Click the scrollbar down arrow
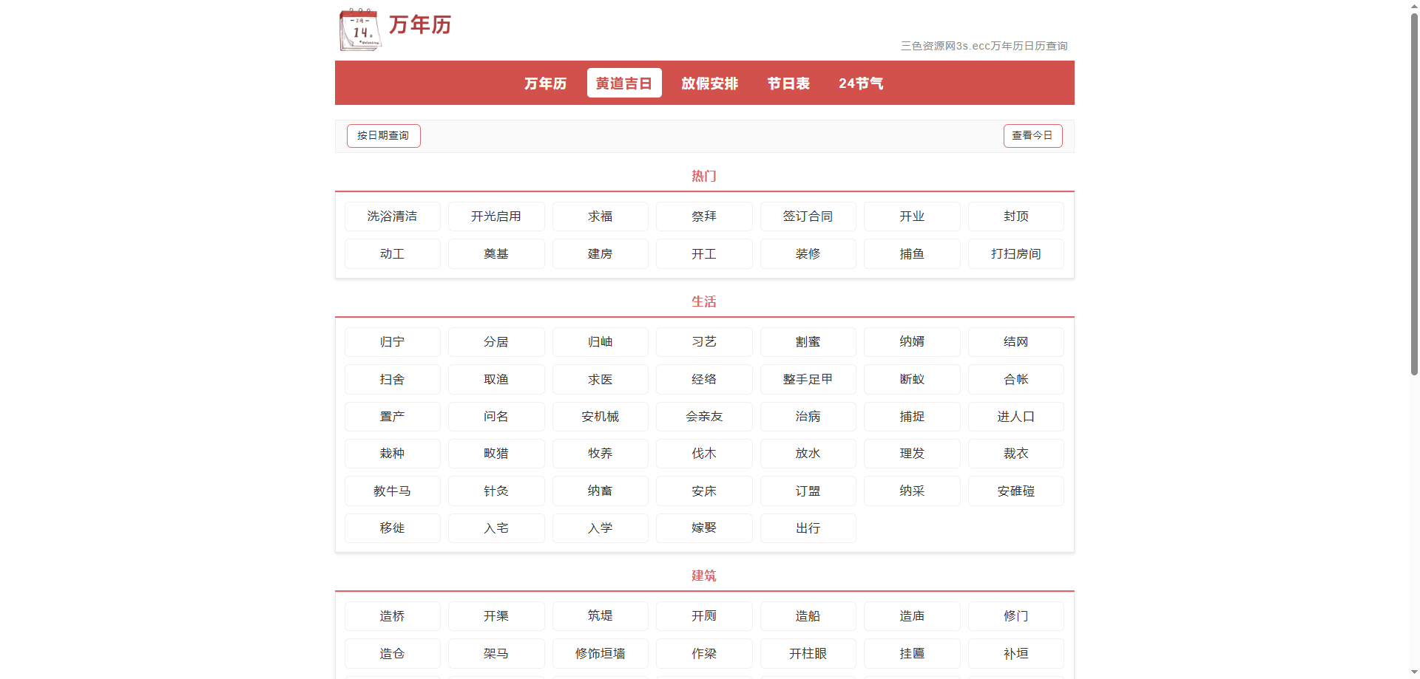Viewport: 1420px width, 679px height. click(x=1413, y=672)
